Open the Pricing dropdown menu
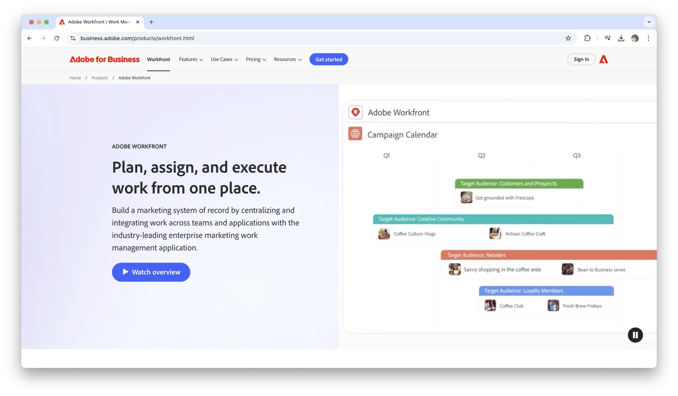 click(256, 59)
